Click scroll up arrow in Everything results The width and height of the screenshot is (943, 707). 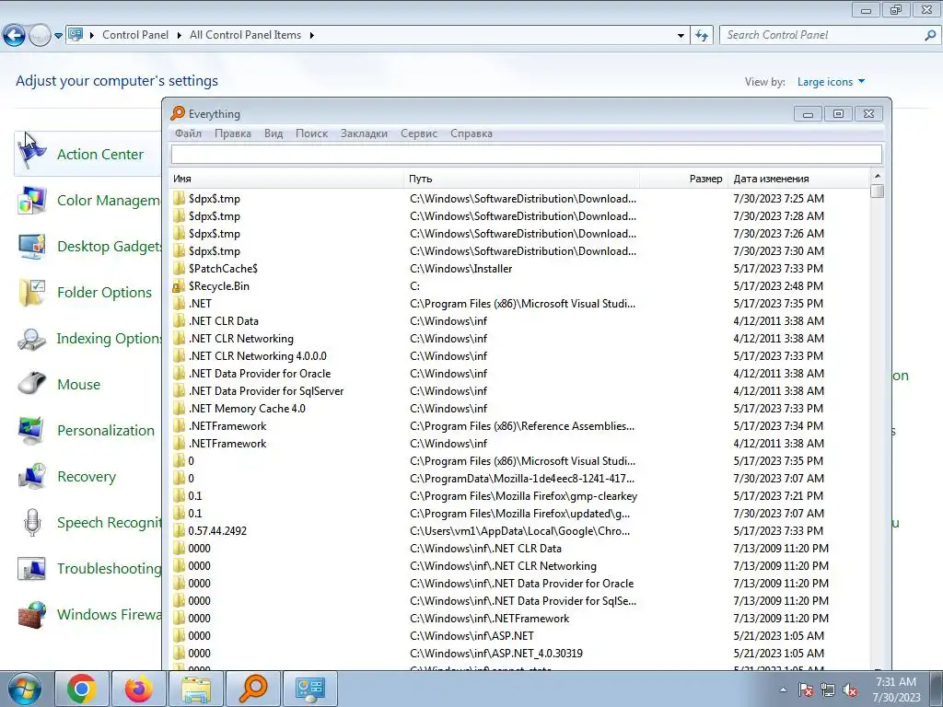(x=878, y=176)
